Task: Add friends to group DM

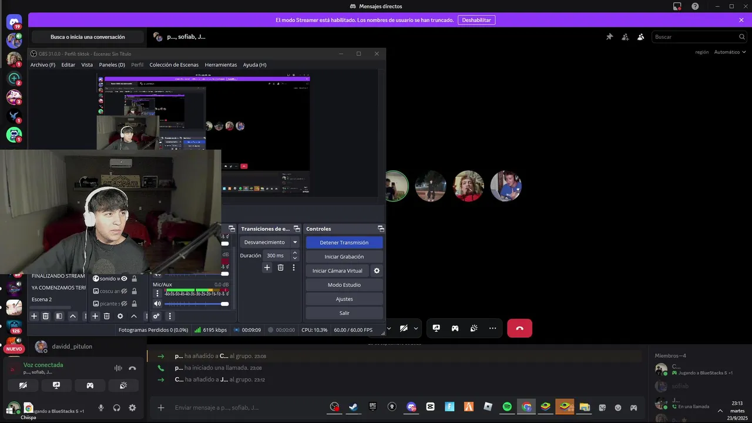Action: pos(625,36)
